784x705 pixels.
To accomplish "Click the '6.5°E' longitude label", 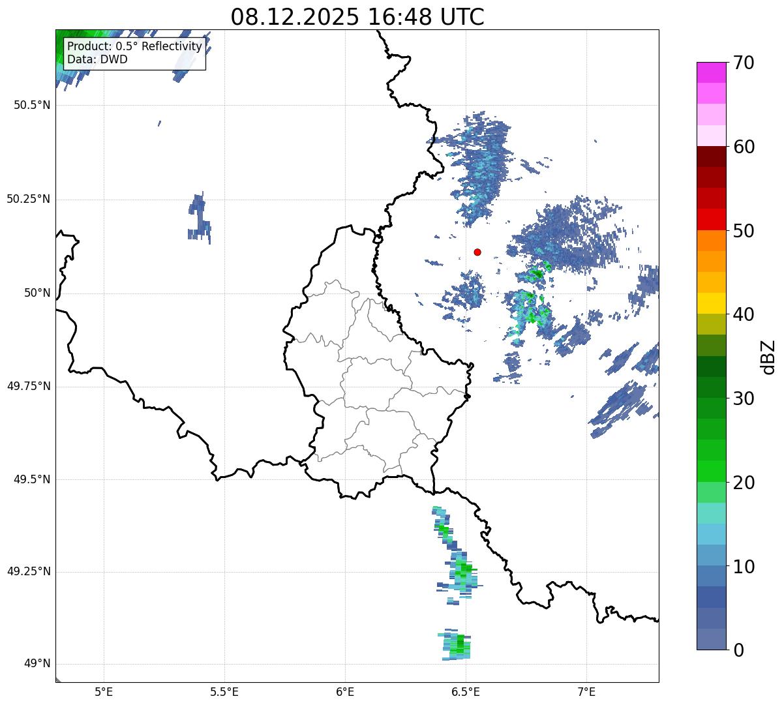I will pos(466,691).
